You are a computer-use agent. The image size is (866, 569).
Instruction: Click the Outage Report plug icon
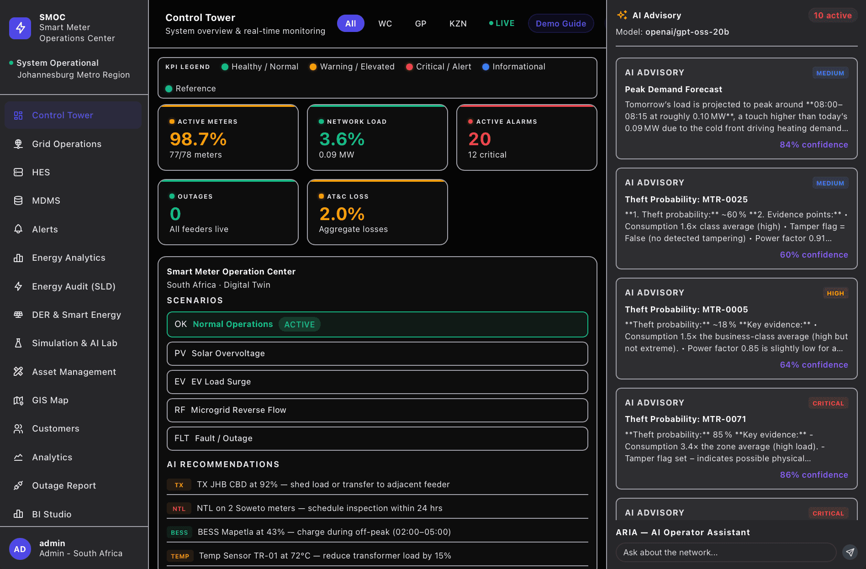18,485
